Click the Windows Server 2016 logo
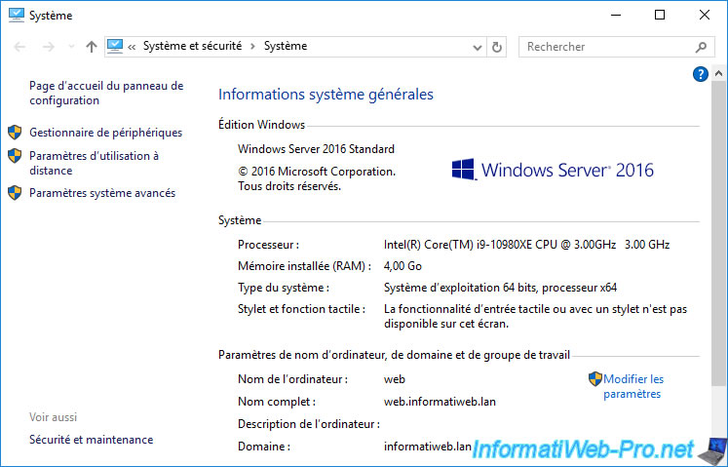Image resolution: width=728 pixels, height=467 pixels. [553, 170]
